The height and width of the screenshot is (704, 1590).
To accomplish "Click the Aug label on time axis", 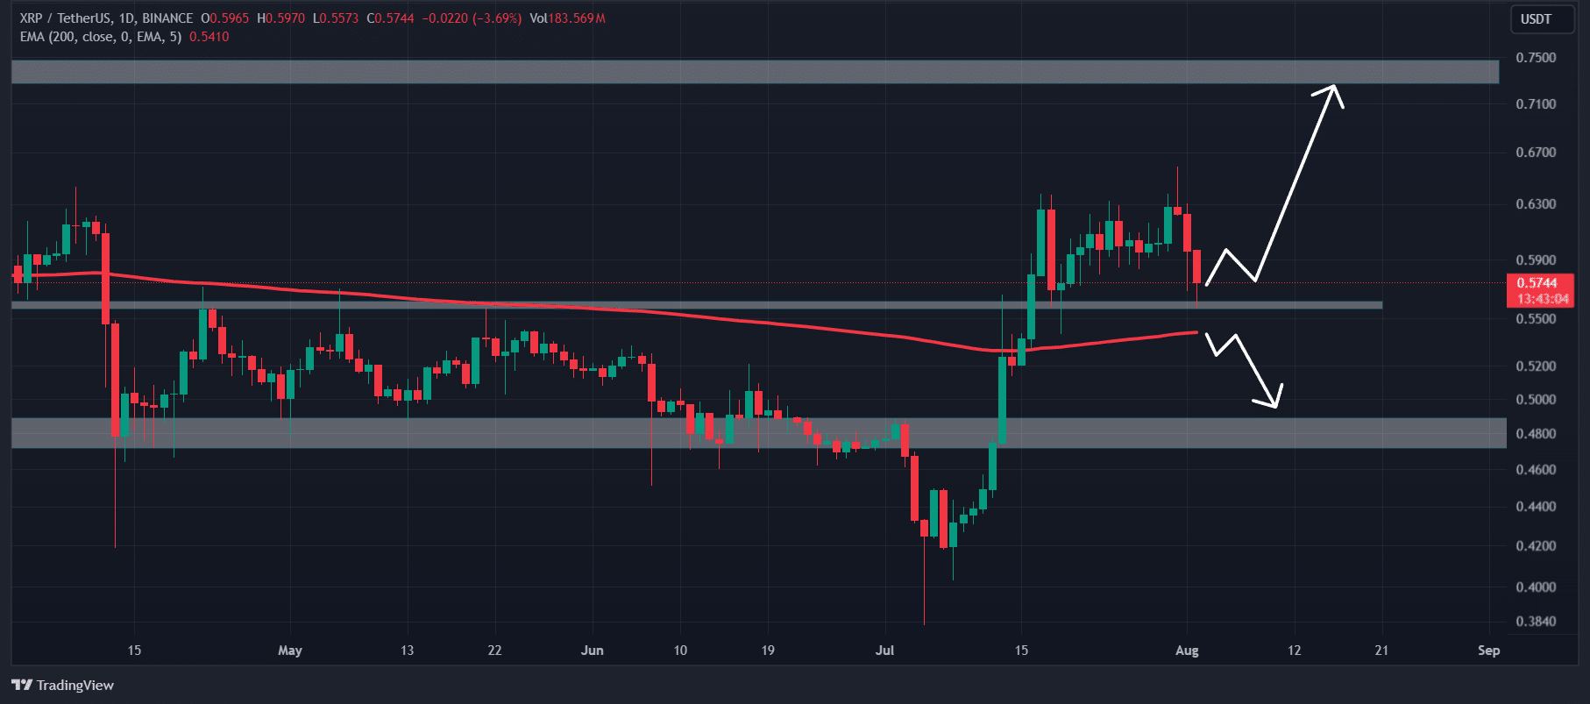I will pyautogui.click(x=1187, y=651).
